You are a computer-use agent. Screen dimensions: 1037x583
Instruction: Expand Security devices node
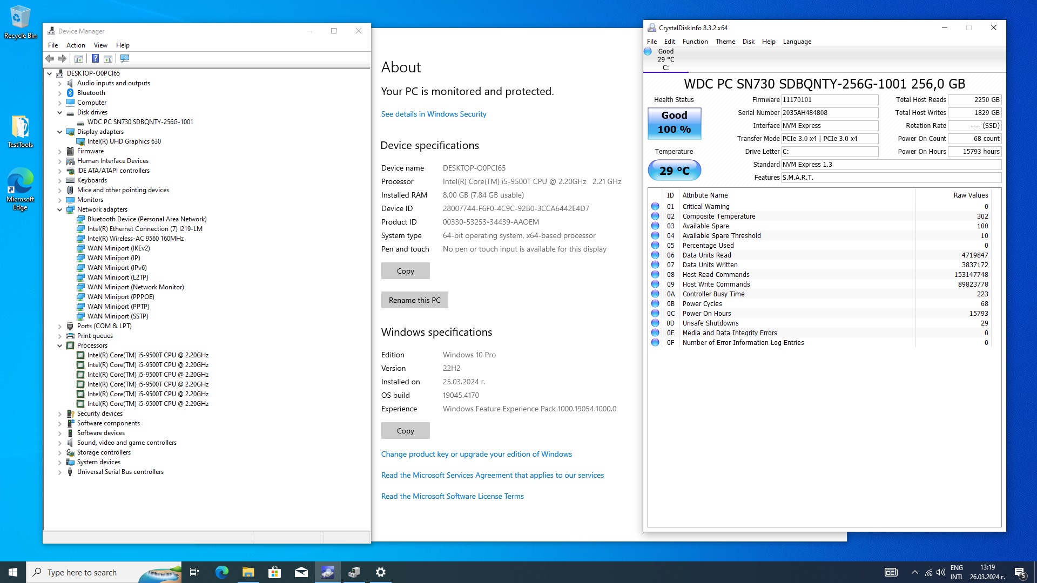pyautogui.click(x=60, y=413)
